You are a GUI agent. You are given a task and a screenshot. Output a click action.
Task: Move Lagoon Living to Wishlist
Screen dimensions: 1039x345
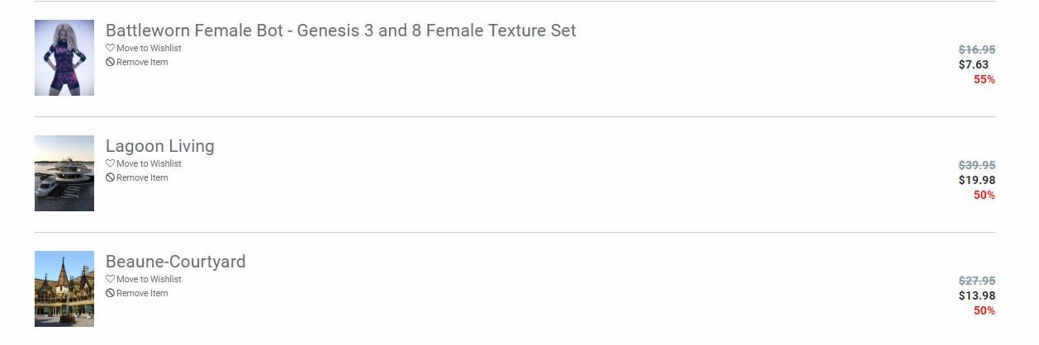(x=149, y=164)
